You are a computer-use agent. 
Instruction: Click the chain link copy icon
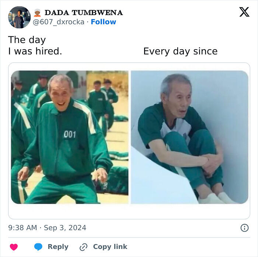tap(83, 247)
